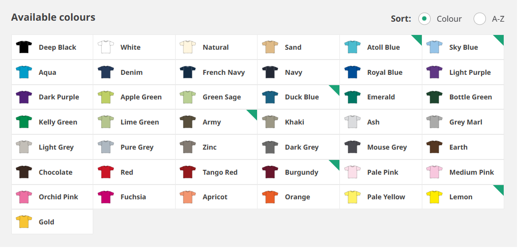The height and width of the screenshot is (249, 519).
Task: Select the Tango Red colour label
Action: point(220,172)
